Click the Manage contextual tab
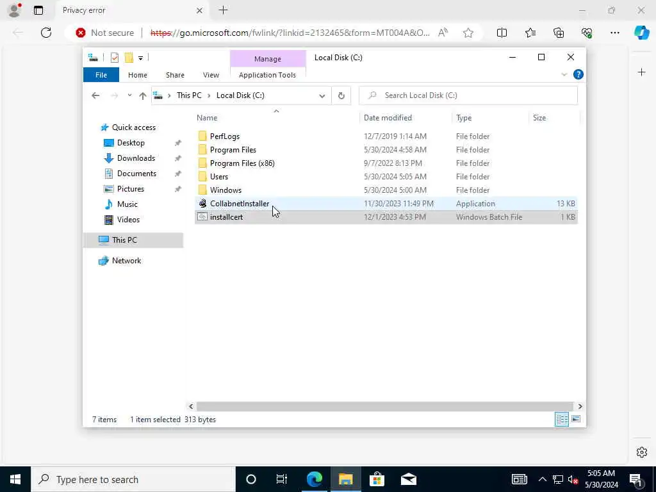 pyautogui.click(x=268, y=59)
